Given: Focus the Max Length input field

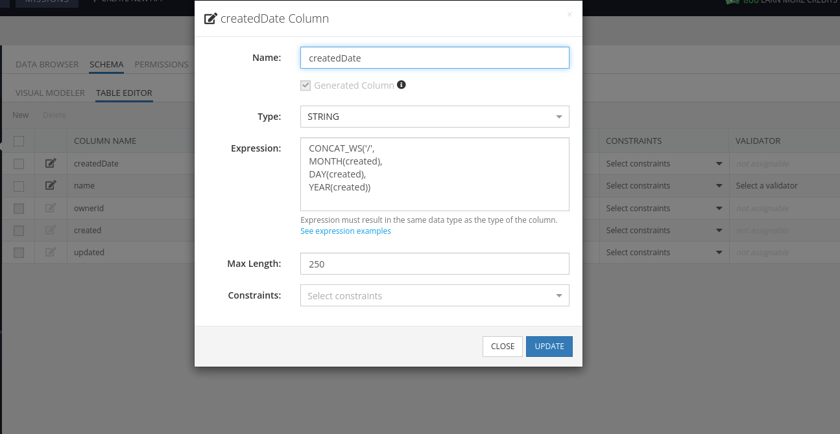Looking at the screenshot, I should [435, 264].
